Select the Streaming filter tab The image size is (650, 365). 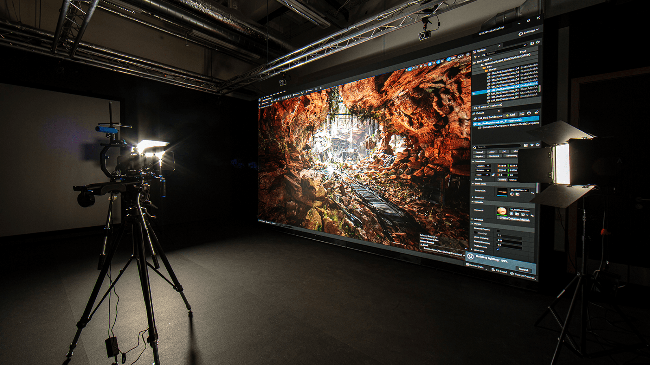(x=511, y=156)
